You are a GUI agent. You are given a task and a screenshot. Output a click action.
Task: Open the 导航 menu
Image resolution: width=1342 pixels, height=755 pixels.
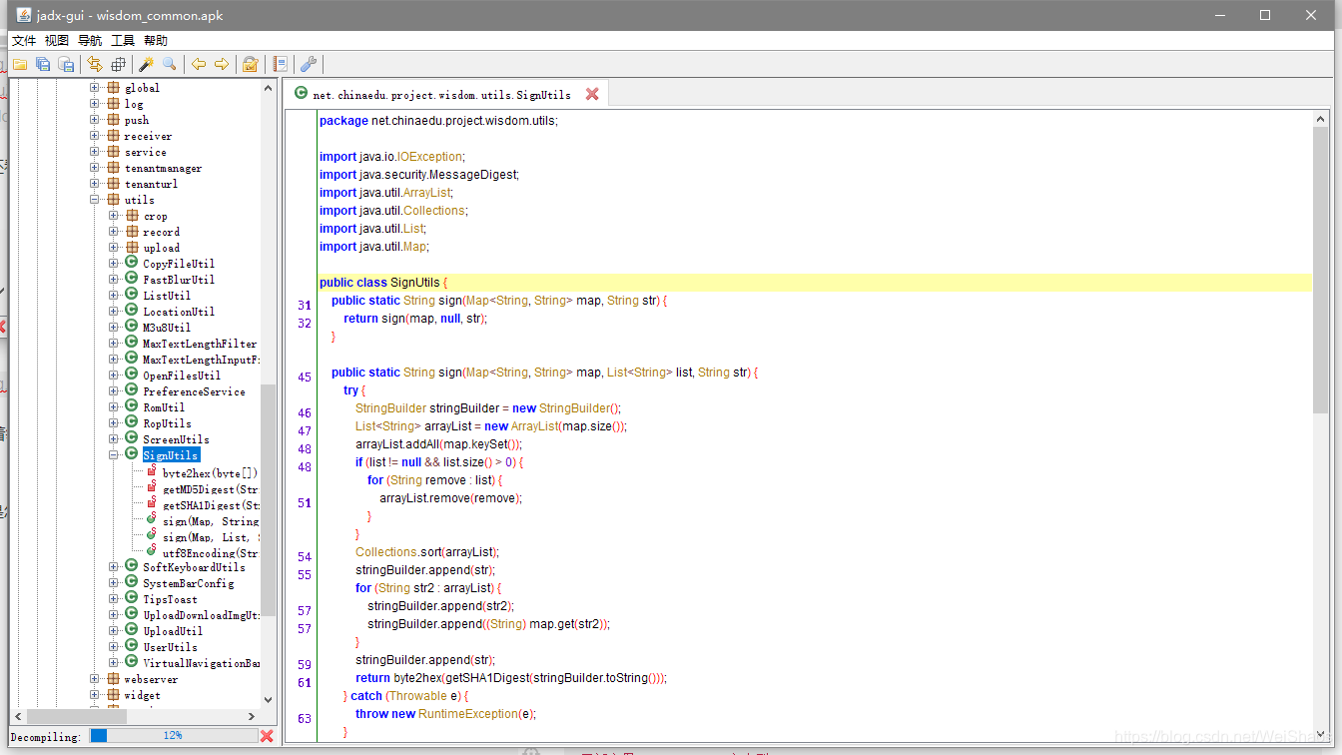coord(90,40)
